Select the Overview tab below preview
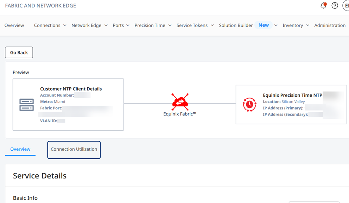This screenshot has width=349, height=203. (20, 149)
